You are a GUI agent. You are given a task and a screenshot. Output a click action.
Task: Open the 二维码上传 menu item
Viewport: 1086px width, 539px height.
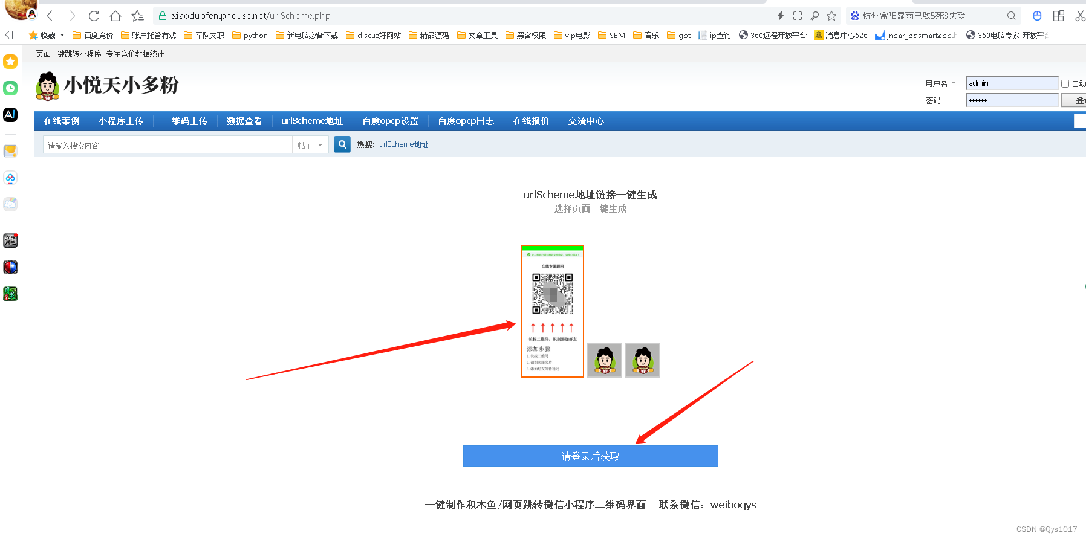[185, 121]
